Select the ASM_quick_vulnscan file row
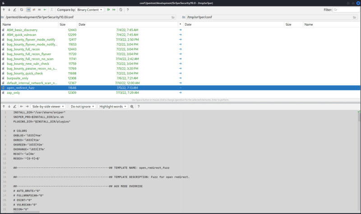Screen dimensions: 361x214 [180, 35]
